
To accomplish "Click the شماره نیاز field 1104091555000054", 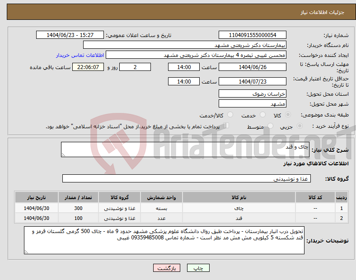I will coord(253,35).
